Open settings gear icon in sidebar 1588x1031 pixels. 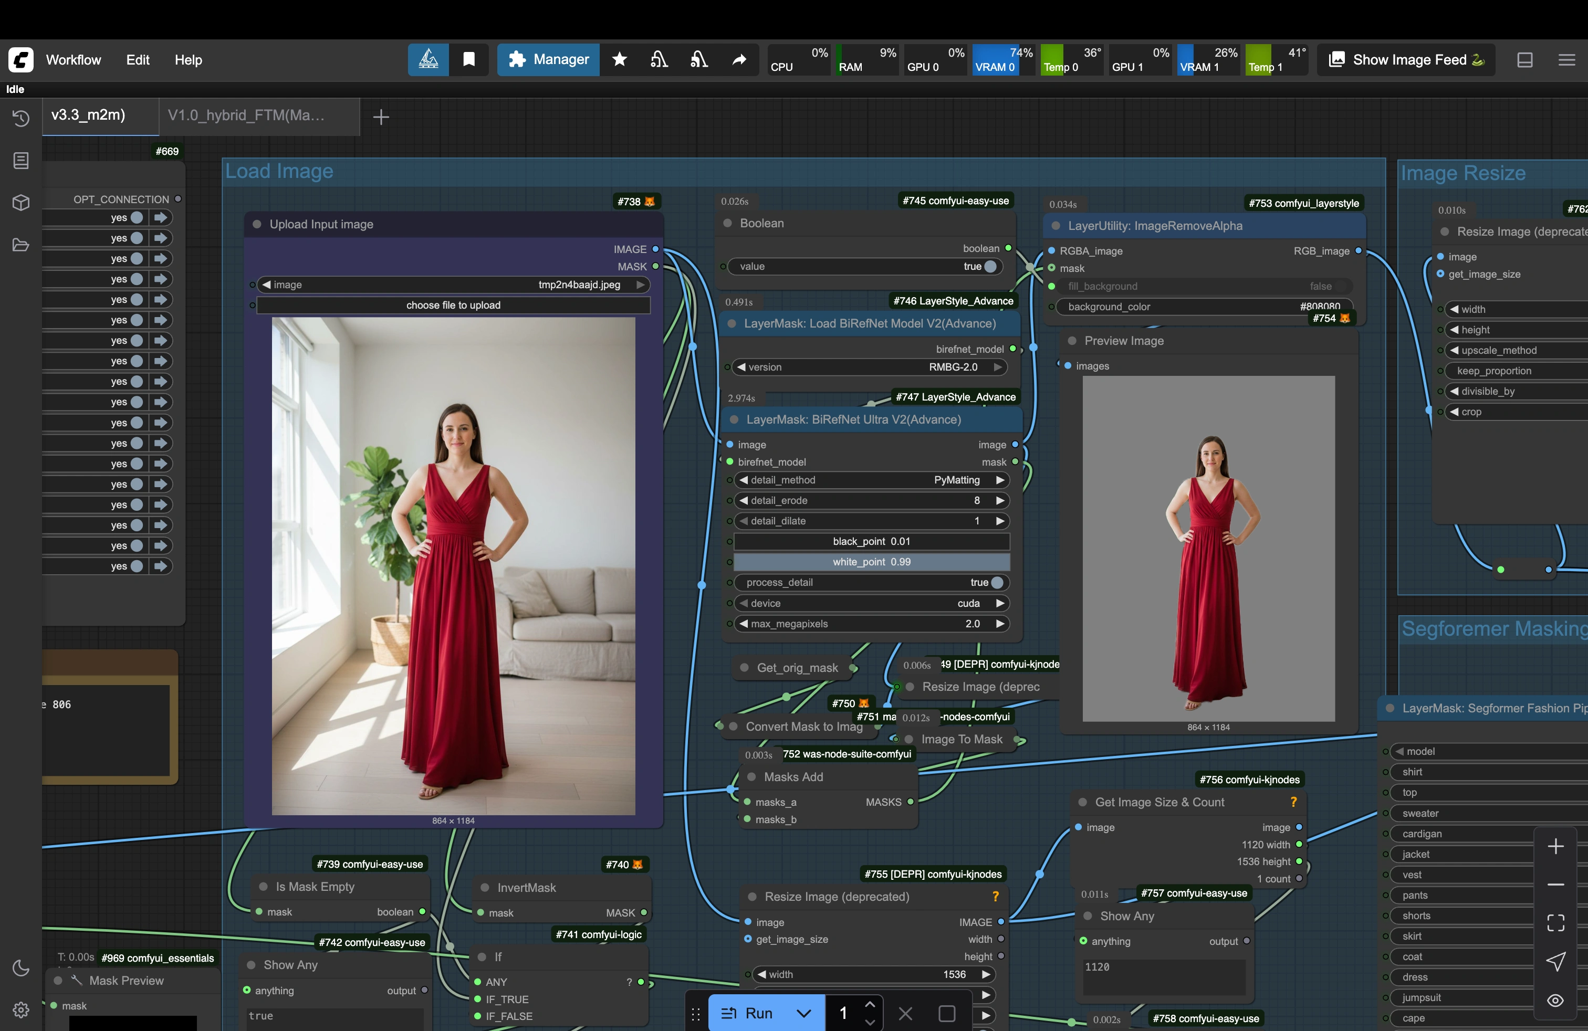point(20,1009)
